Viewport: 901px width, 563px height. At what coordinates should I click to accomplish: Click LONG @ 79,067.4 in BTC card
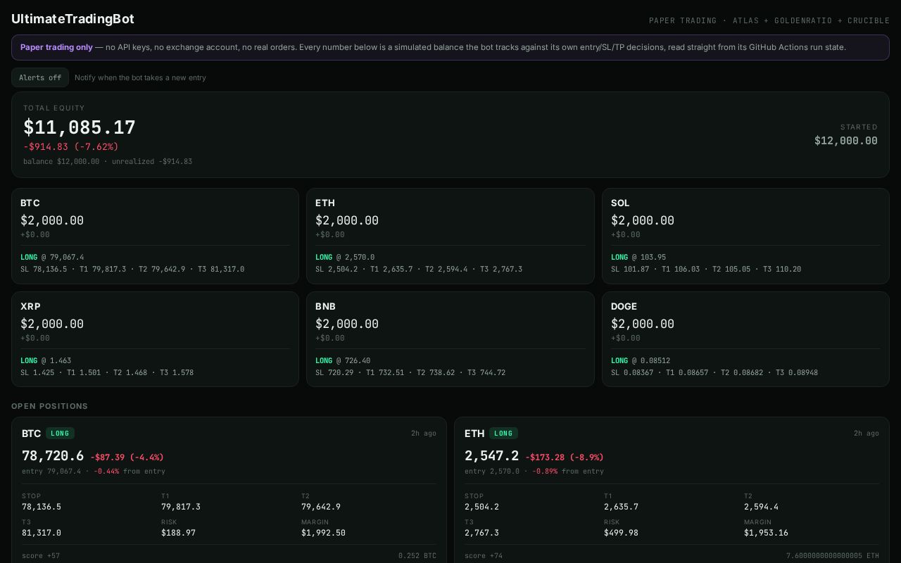pos(52,257)
